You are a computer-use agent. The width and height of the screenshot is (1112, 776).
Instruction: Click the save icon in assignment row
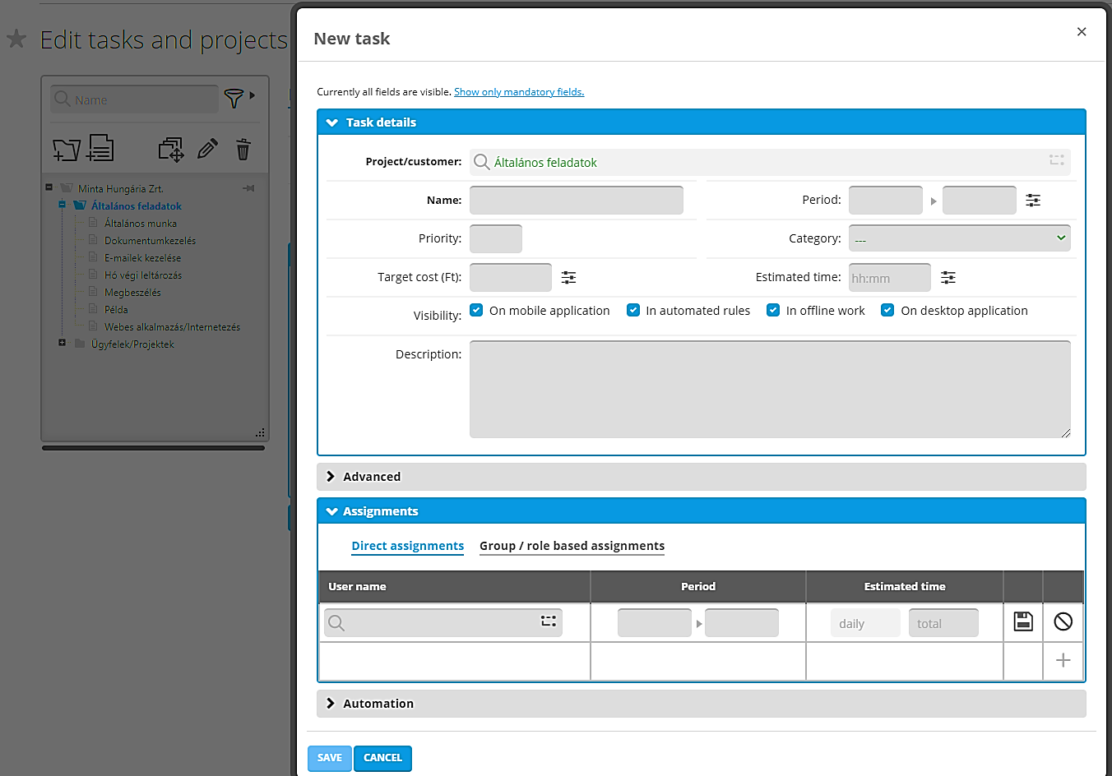(1023, 621)
